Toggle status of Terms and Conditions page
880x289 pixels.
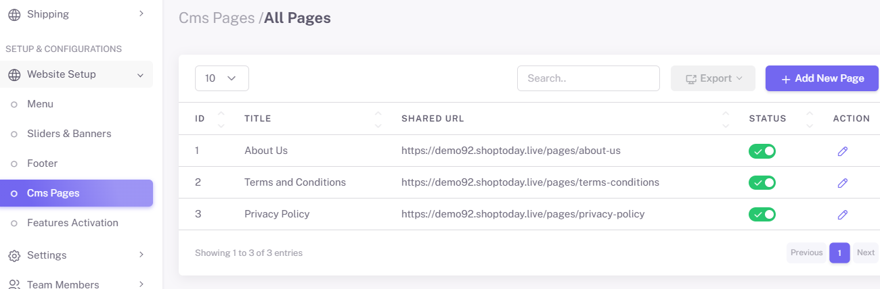[762, 183]
